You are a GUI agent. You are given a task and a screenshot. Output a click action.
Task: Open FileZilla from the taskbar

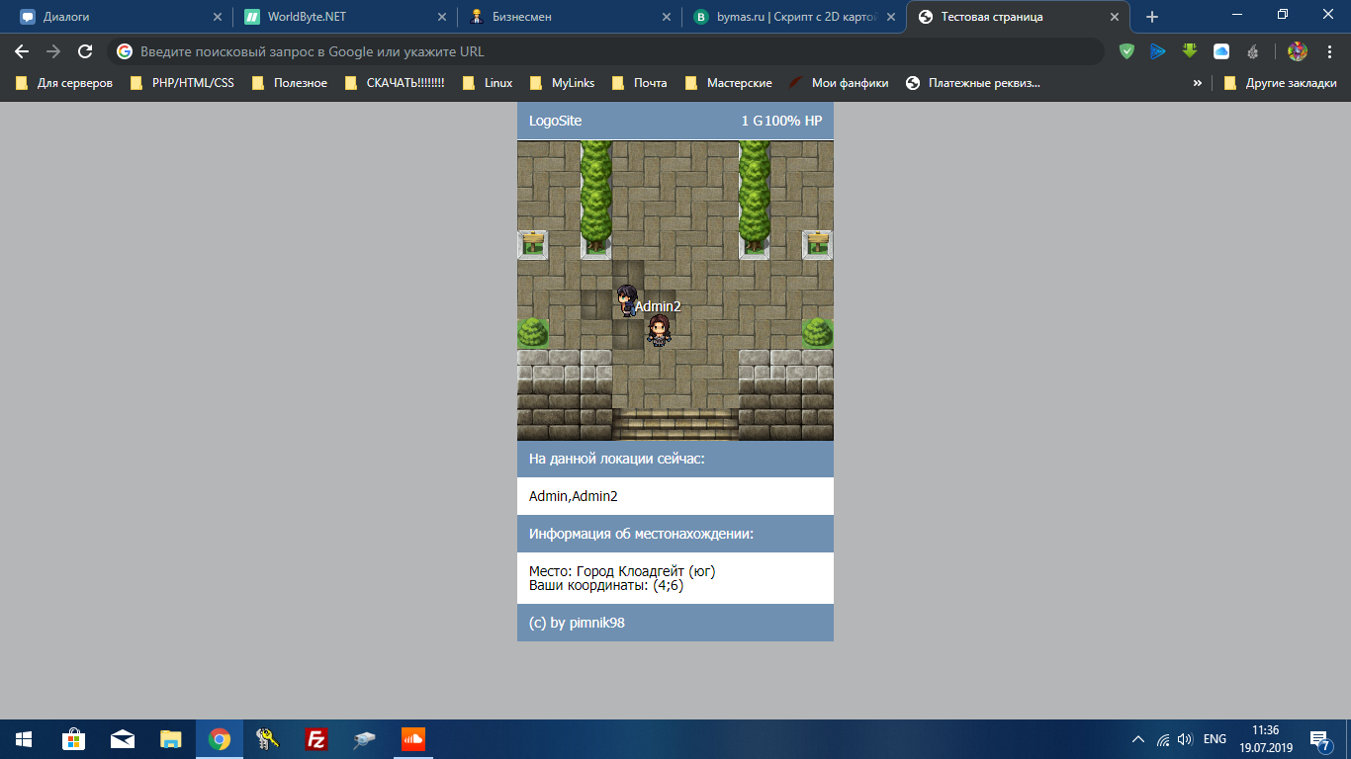316,739
